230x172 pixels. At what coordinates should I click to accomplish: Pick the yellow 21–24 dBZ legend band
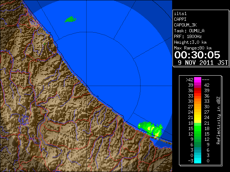pyautogui.click(x=198, y=118)
